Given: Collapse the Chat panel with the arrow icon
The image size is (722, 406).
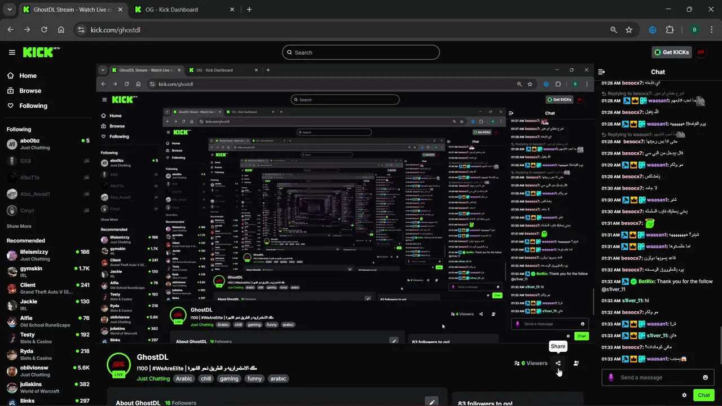Looking at the screenshot, I should 601,72.
